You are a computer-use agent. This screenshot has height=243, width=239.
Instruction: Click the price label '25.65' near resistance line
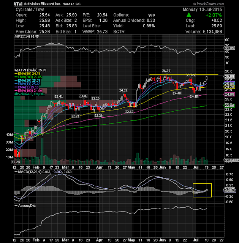[191, 75]
